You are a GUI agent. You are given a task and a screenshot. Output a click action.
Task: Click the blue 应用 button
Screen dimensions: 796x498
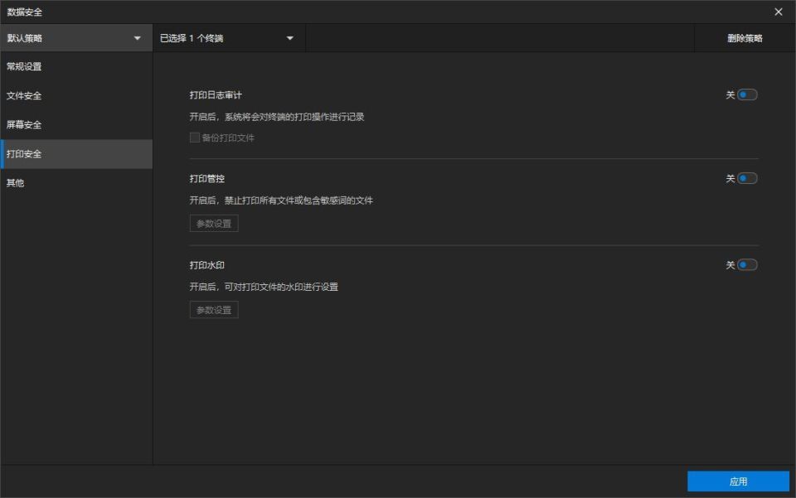coord(738,481)
